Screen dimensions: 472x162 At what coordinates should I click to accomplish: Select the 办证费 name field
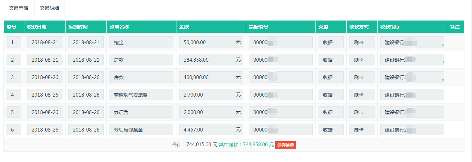click(x=141, y=112)
